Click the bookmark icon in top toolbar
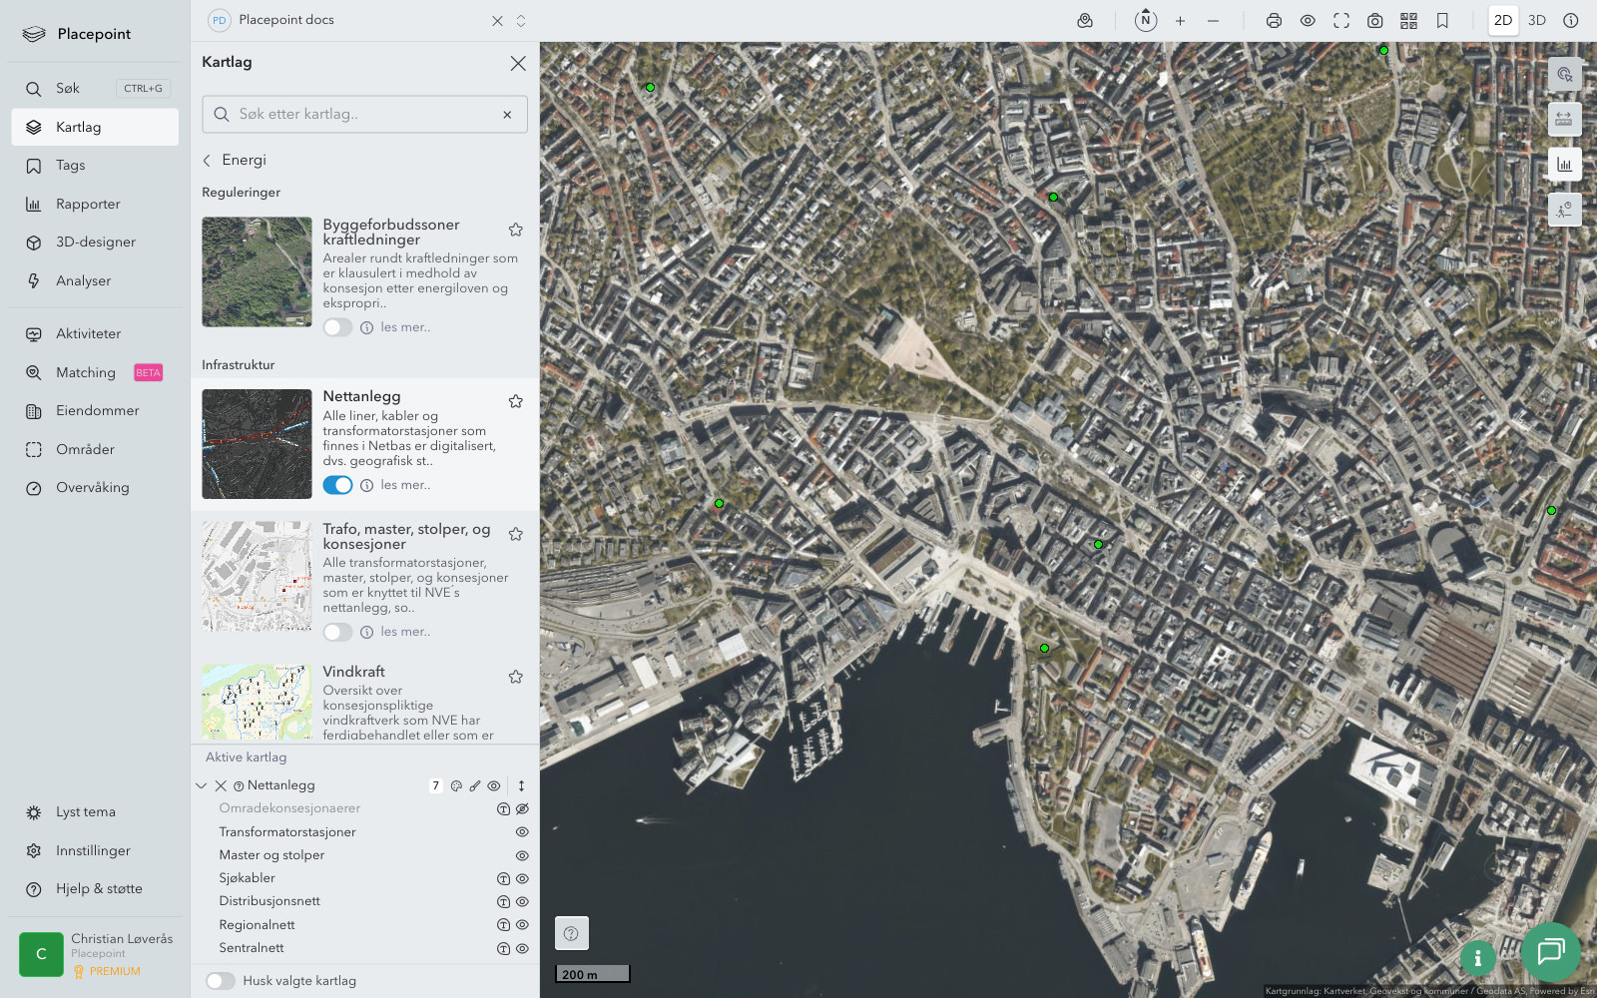 pyautogui.click(x=1442, y=21)
